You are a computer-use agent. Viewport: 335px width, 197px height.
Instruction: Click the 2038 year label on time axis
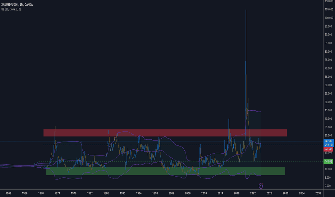[318, 193]
